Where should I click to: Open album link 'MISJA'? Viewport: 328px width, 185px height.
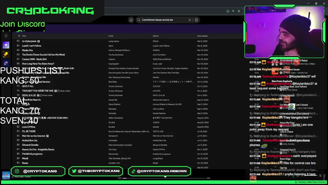[x=156, y=41]
